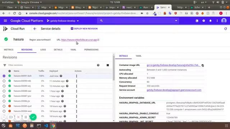Switch to the service Details tab
The width and height of the screenshot is (230, 129).
(58, 49)
